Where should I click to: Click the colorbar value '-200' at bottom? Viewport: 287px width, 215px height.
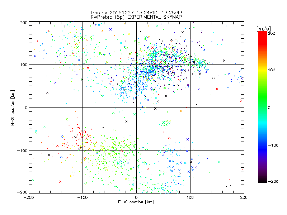point(273,181)
